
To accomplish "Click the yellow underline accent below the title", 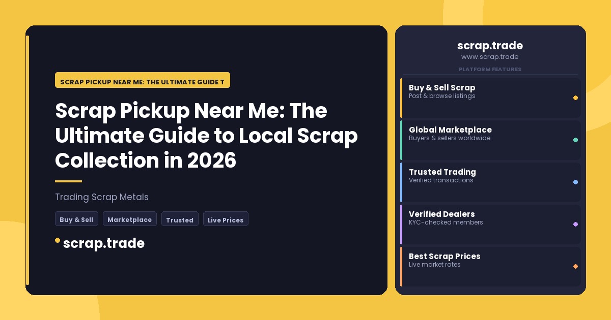I will 68,181.
